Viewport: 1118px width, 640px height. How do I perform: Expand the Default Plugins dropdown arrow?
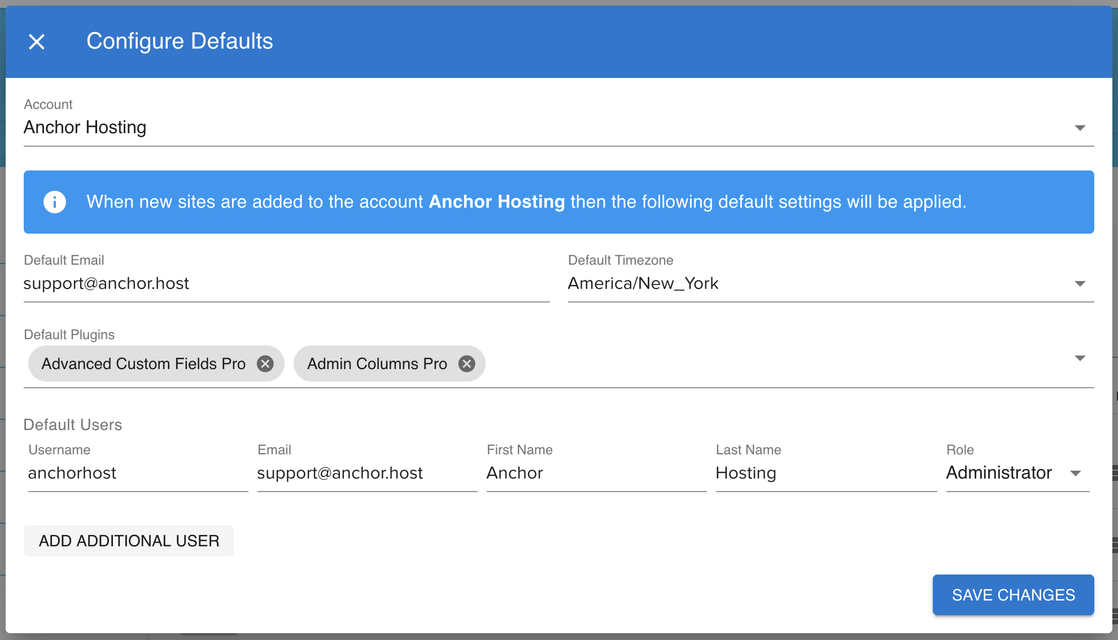coord(1080,358)
